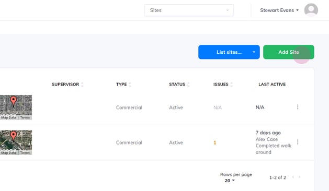Image resolution: width=329 pixels, height=191 pixels.
Task: Sort by Supervisor column
Action: [x=67, y=85]
